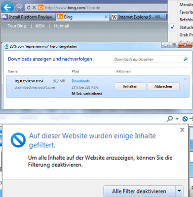Image resolution: width=193 pixels, height=197 pixels.
Task: Click the 56 Sek. verbleibend status text
Action: coord(87,94)
